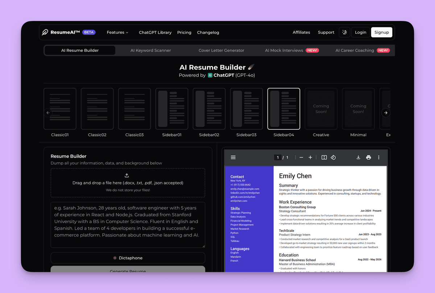The image size is (435, 293).
Task: Click the Dictaphone button
Action: [128, 258]
